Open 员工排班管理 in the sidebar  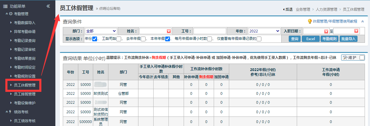24,94
